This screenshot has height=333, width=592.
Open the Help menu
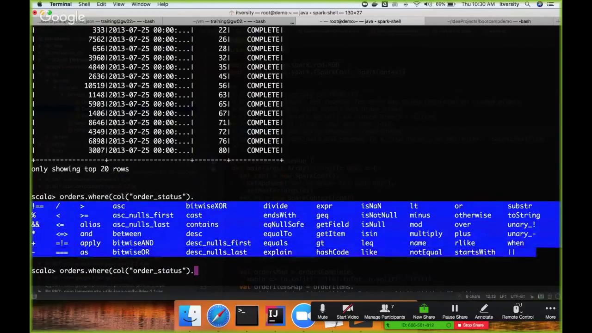pos(162,4)
